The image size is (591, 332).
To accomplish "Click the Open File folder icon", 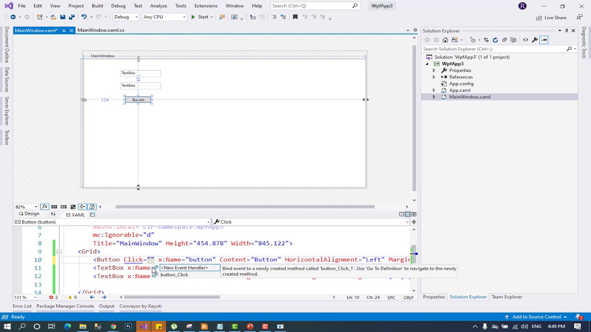I will pyautogui.click(x=54, y=17).
